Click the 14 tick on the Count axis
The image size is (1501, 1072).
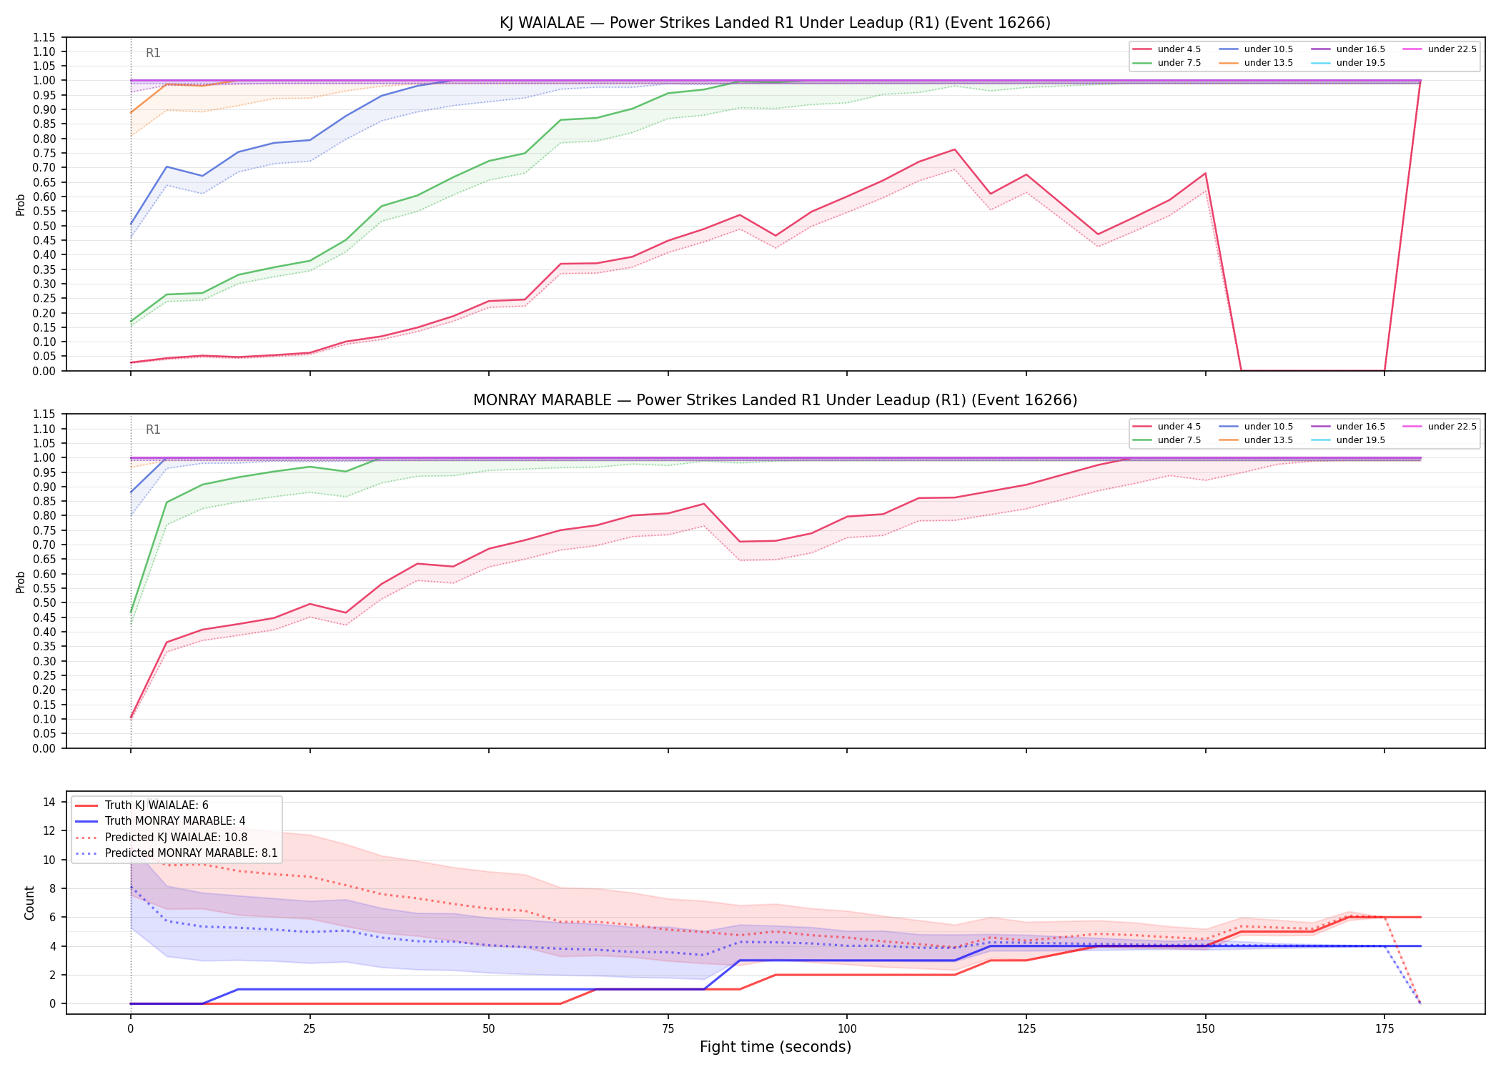pyautogui.click(x=49, y=802)
